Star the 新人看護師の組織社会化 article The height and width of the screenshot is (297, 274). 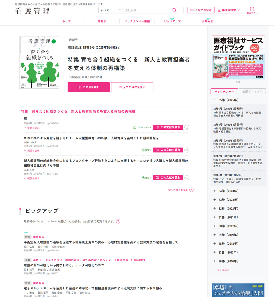click(x=187, y=178)
